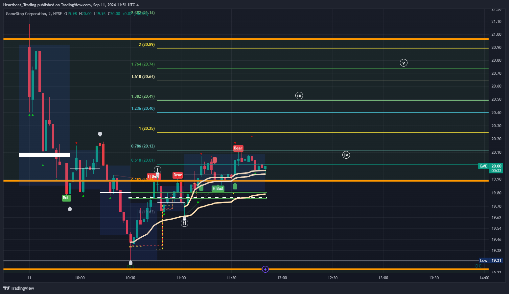Select the Fibonacci 2 (20.89) label
This screenshot has height=294, width=509.
147,45
